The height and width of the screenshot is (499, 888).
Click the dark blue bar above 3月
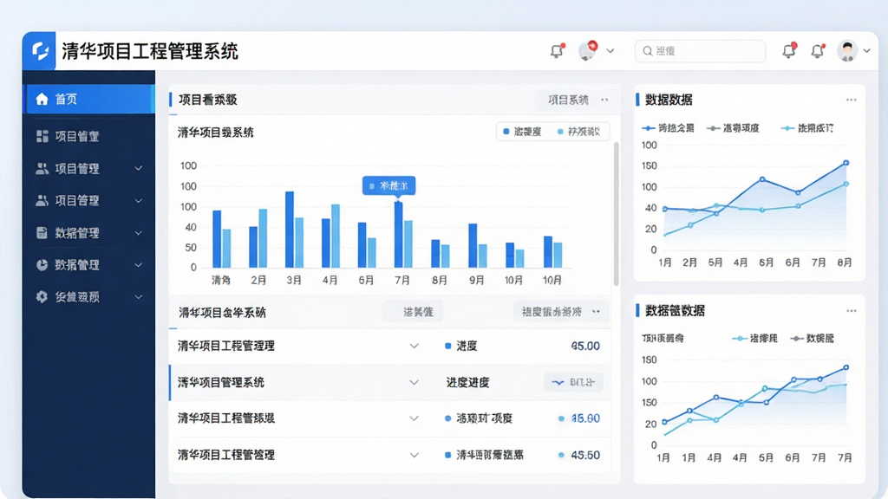[x=290, y=230]
